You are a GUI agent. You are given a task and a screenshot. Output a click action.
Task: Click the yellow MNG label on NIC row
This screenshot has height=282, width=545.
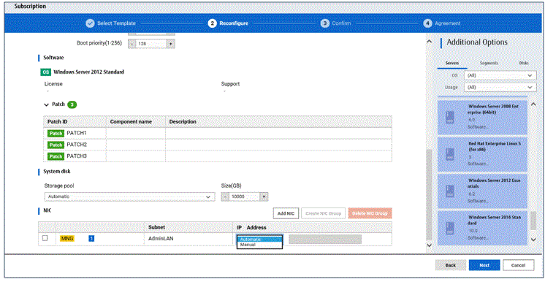point(67,239)
